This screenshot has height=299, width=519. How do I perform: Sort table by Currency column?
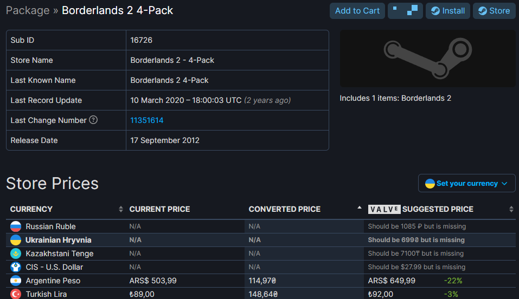click(x=66, y=209)
